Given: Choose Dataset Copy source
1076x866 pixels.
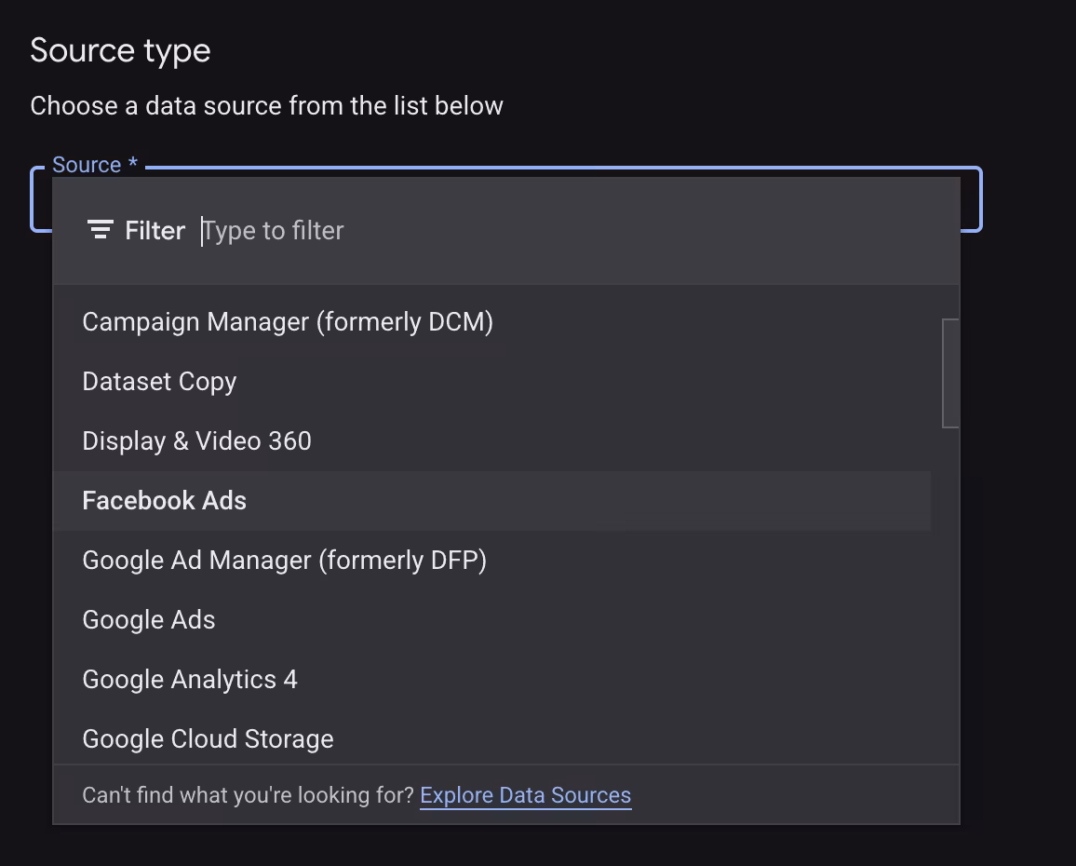Looking at the screenshot, I should pyautogui.click(x=492, y=382).
